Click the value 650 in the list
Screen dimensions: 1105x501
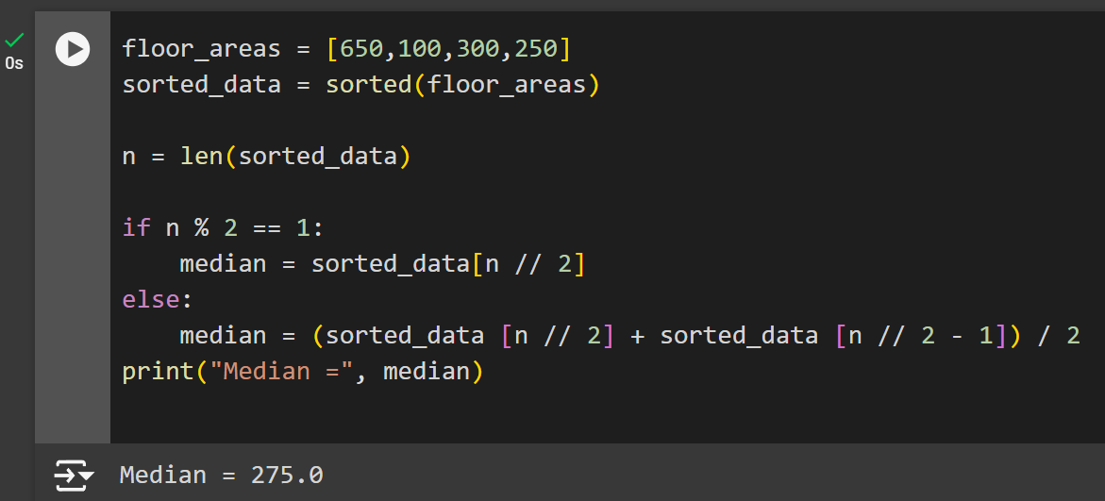[x=363, y=48]
